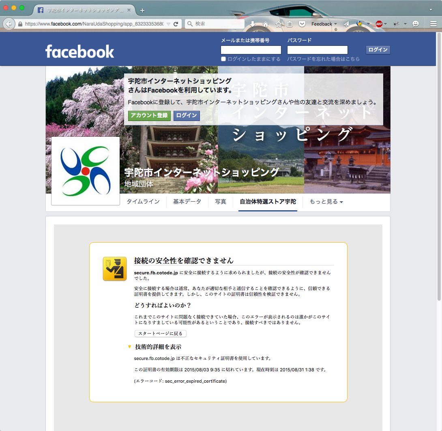Click the メールまたは携帯番号 input field

pos(251,50)
